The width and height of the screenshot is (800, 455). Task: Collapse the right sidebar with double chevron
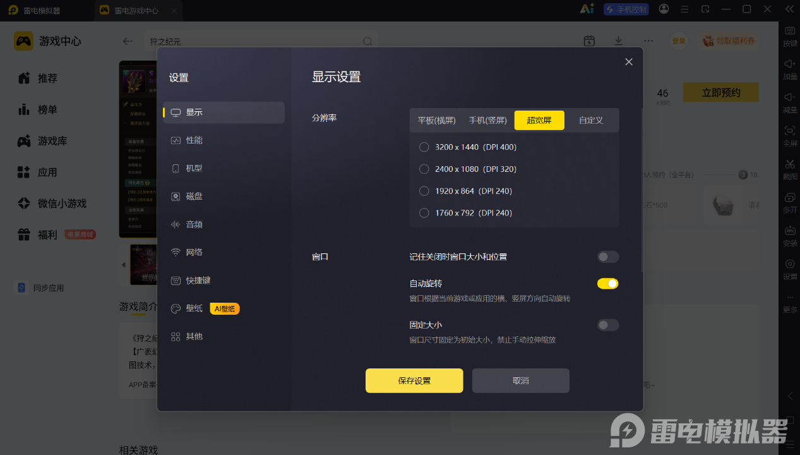(x=789, y=9)
